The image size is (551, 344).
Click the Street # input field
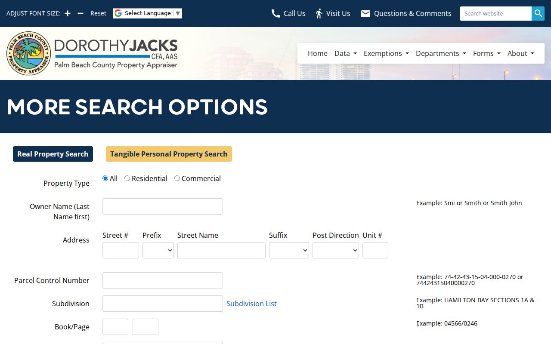[x=121, y=250]
